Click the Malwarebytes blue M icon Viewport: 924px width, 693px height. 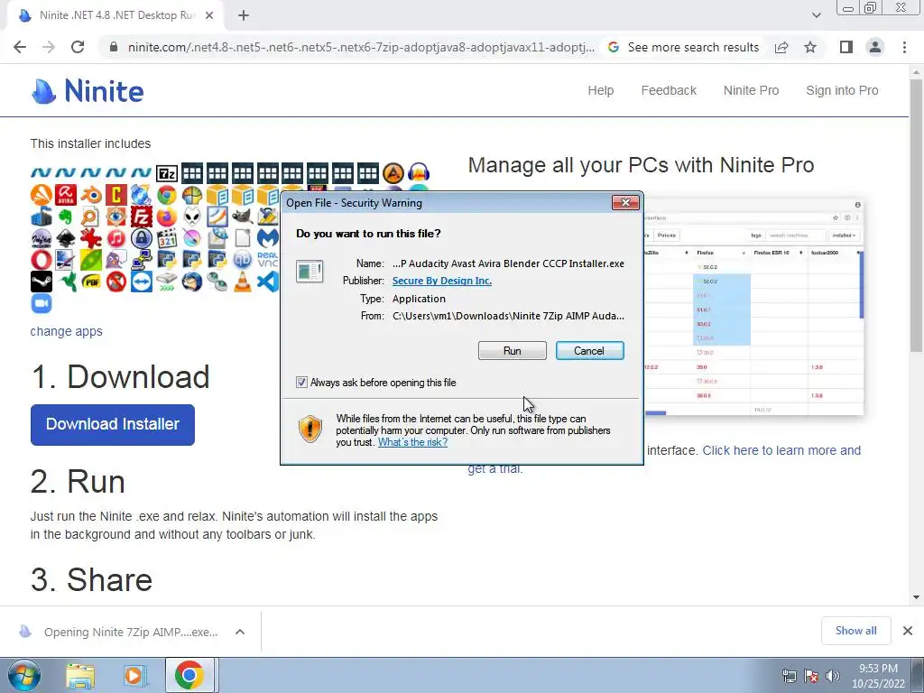click(267, 238)
